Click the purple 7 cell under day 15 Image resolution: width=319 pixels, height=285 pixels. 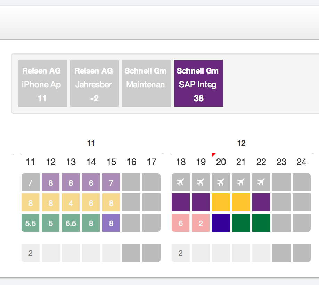coord(111,182)
